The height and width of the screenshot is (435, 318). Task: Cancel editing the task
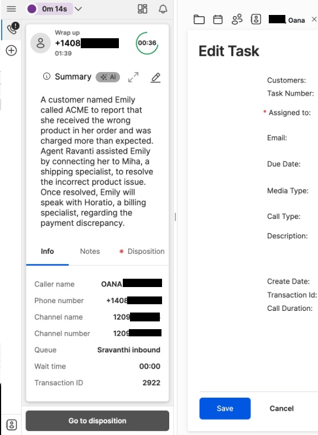(281, 408)
